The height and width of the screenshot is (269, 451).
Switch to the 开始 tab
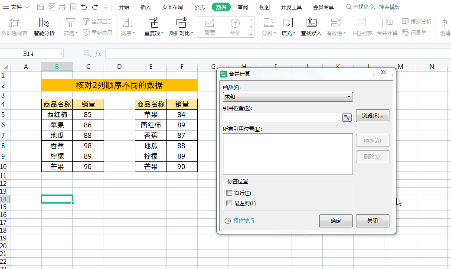pos(124,7)
